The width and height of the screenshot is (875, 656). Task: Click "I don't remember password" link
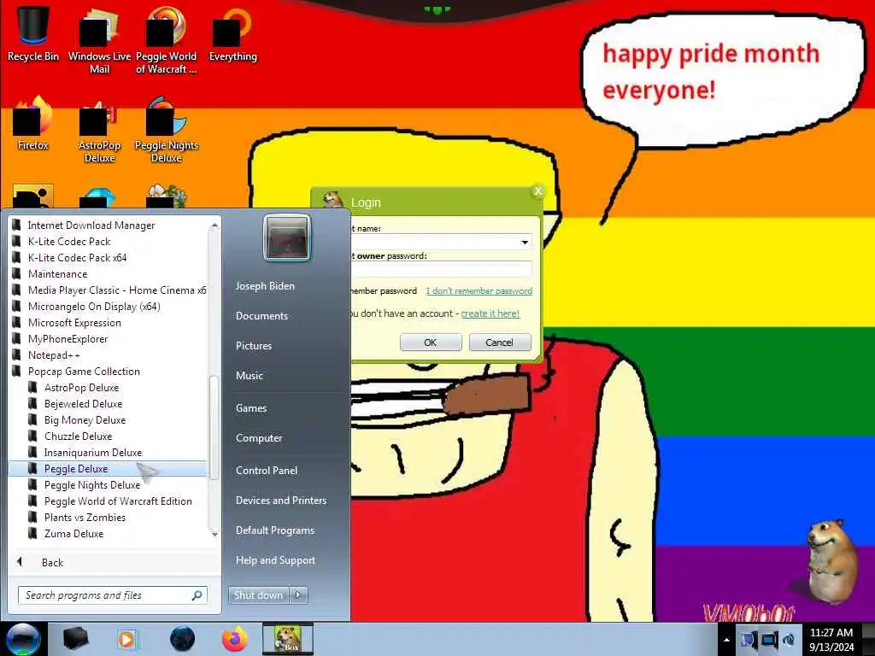(479, 291)
